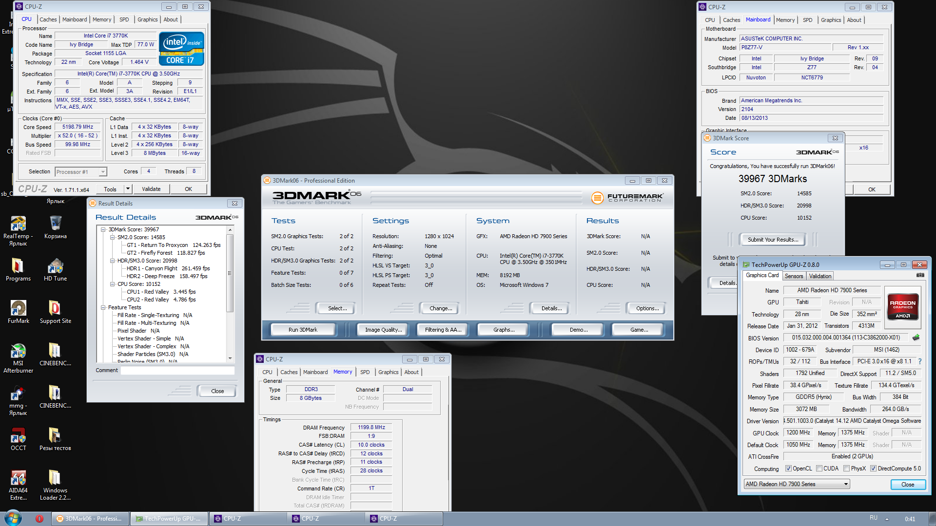The image size is (936, 526).
Task: Switch to Graphics tab in top-left CPU-Z
Action: coord(147,19)
